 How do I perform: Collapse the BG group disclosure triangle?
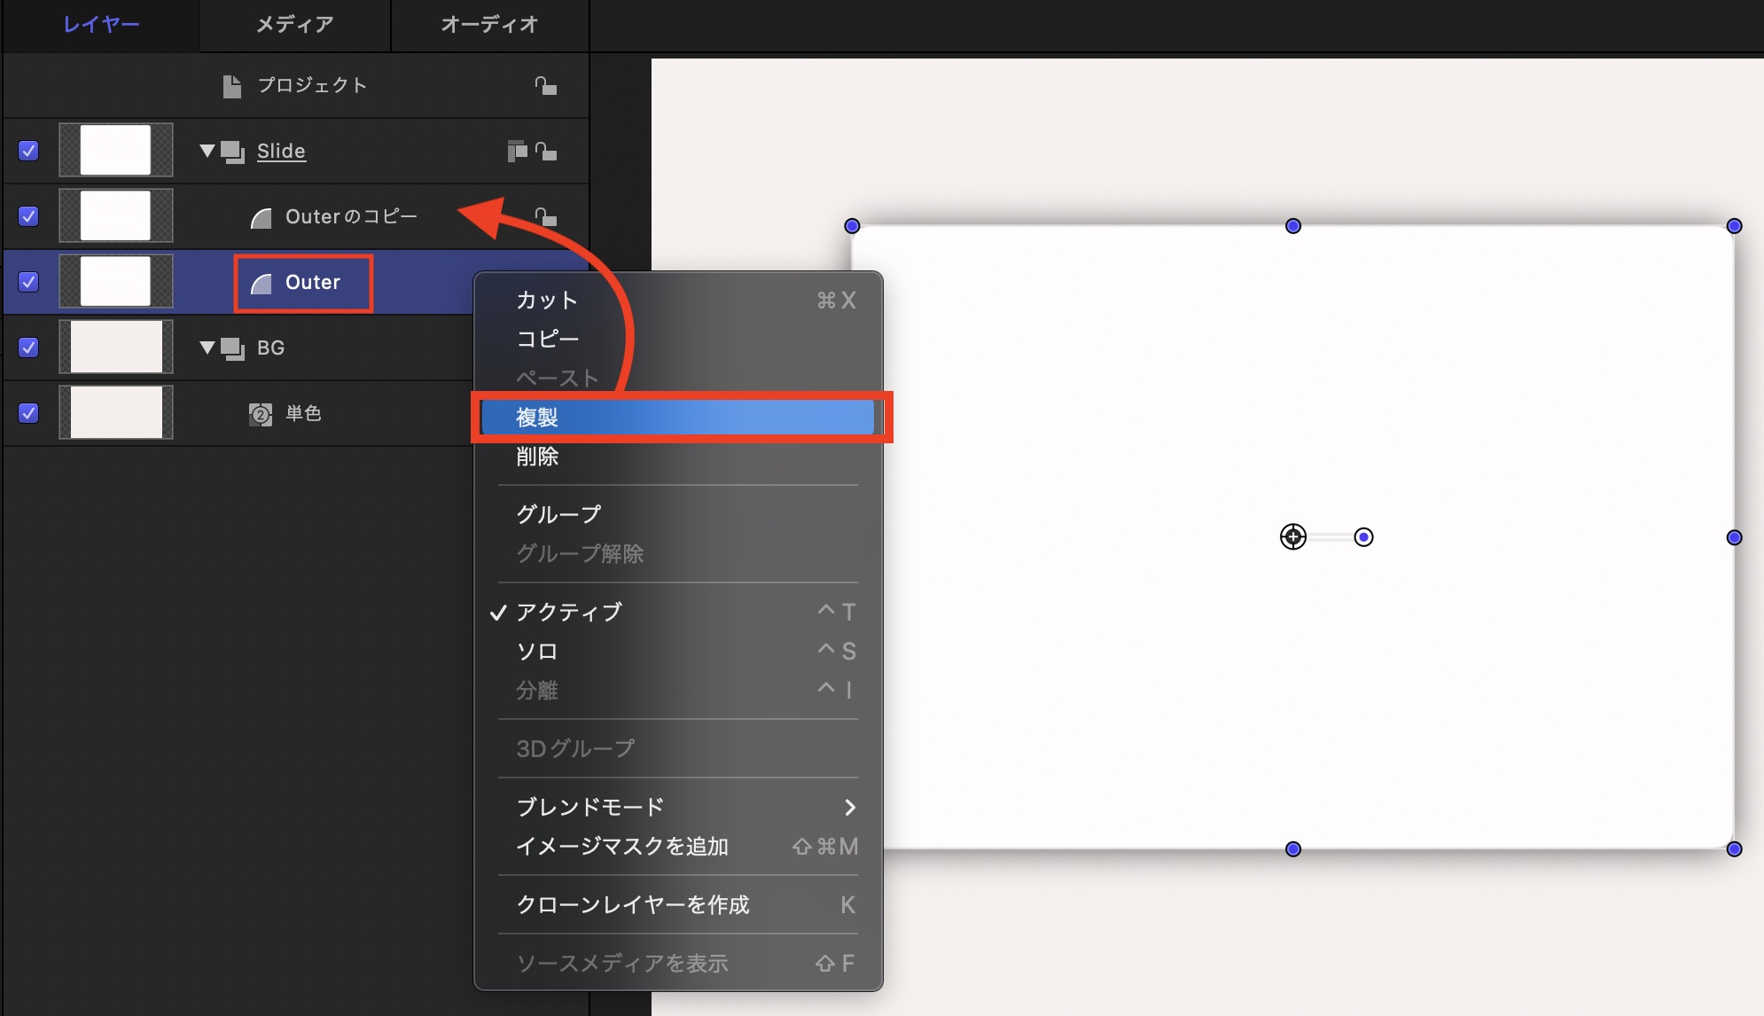[207, 348]
